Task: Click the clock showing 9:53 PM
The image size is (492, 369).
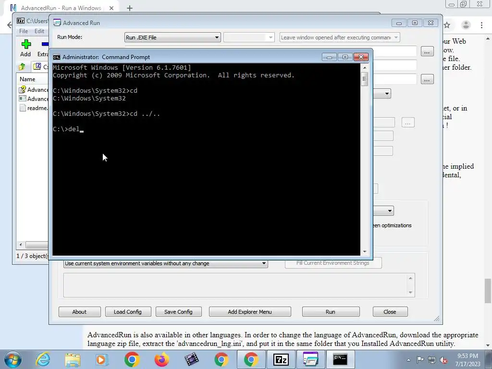Action: (467, 356)
